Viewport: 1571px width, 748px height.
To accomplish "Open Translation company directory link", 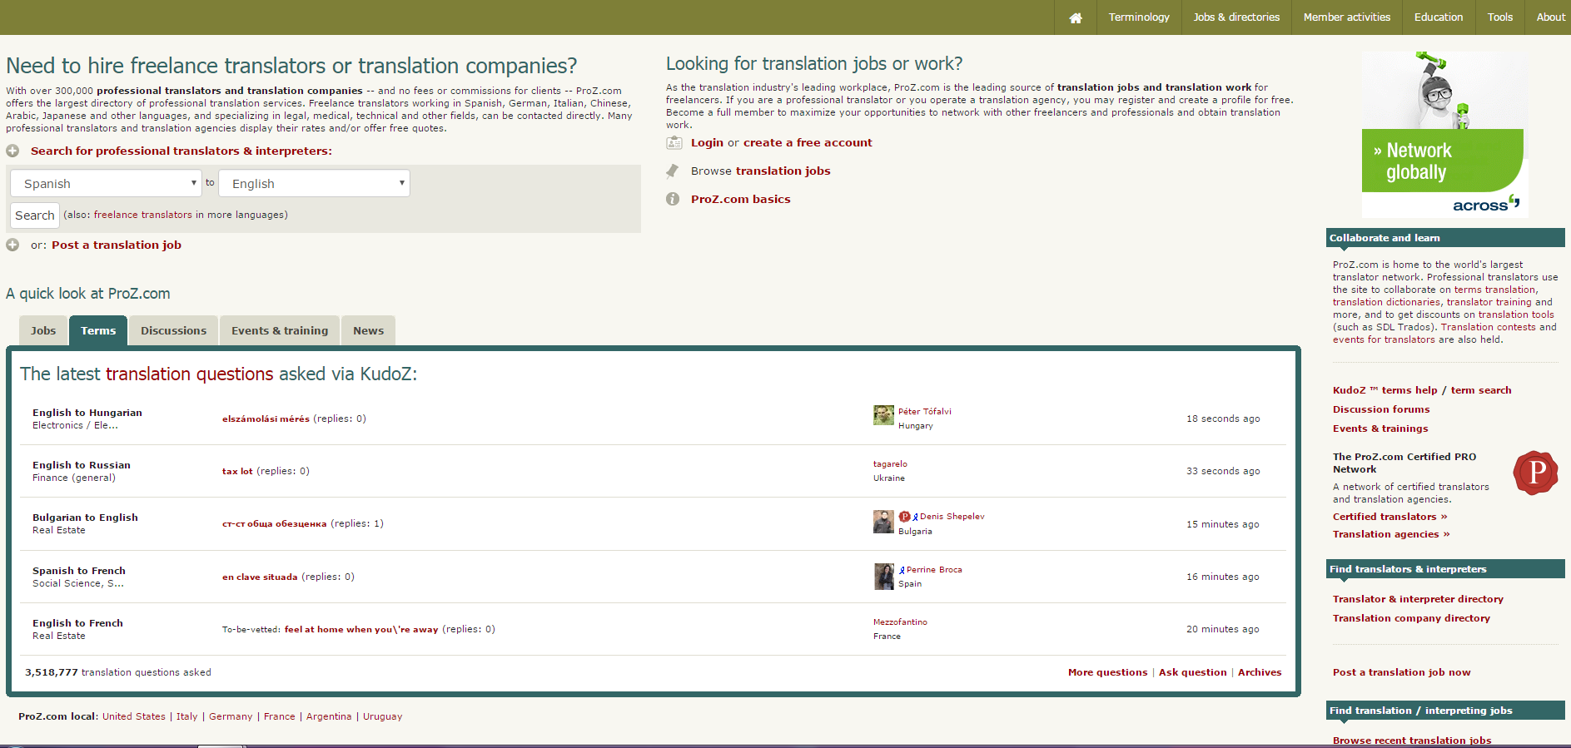I will point(1411,618).
